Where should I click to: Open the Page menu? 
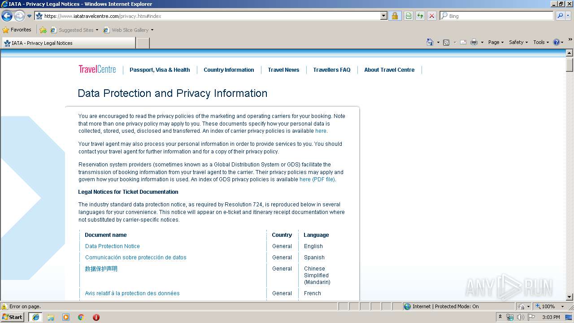[496, 42]
